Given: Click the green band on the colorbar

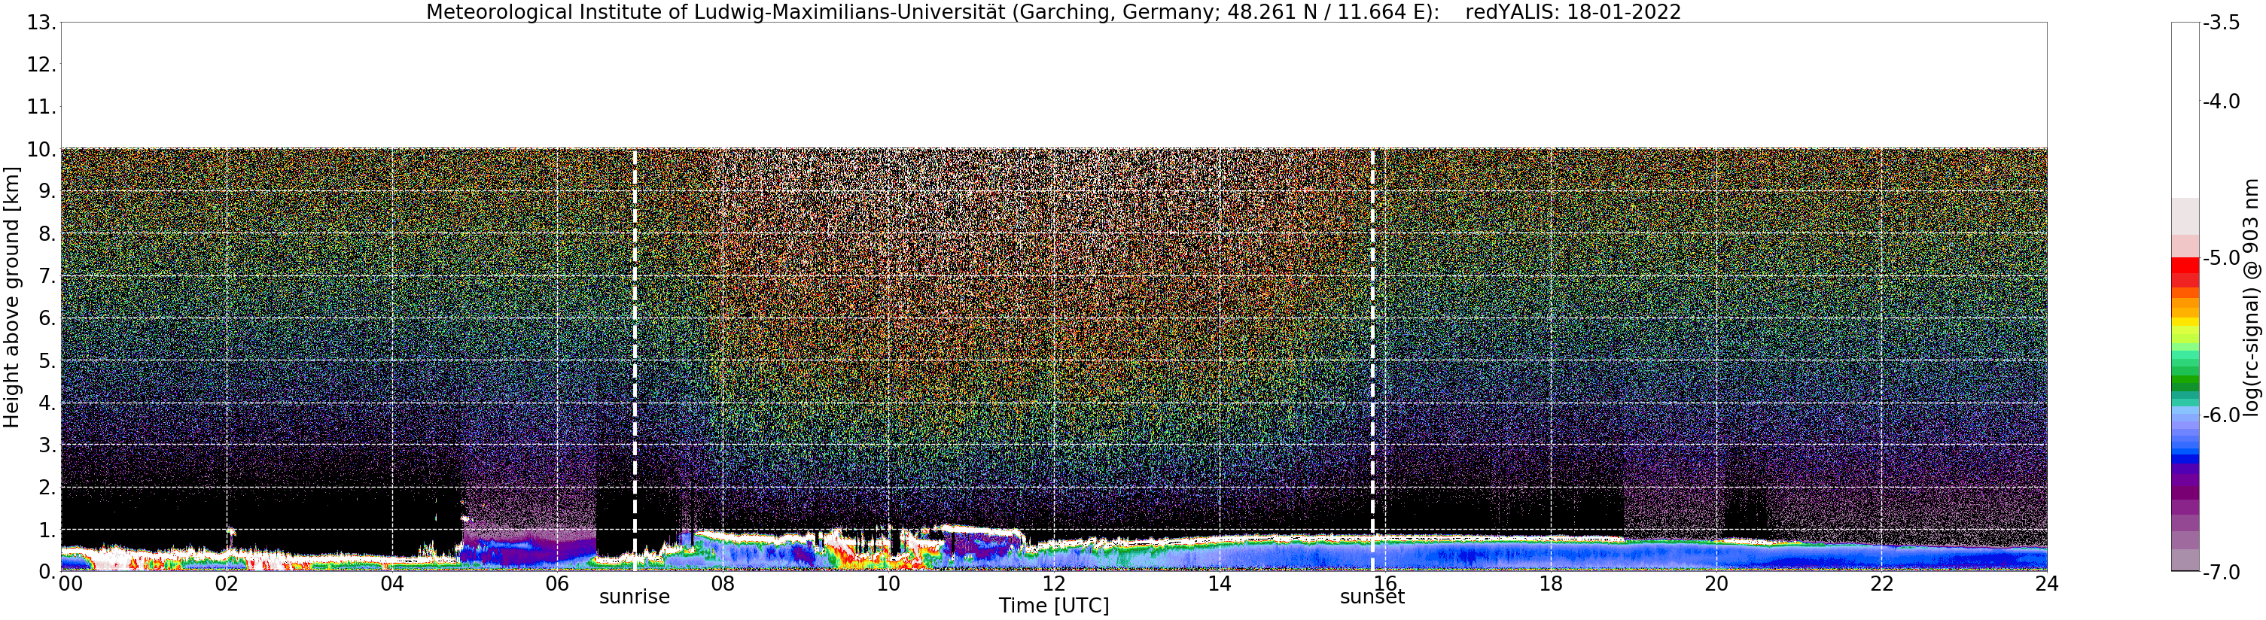Looking at the screenshot, I should click(2185, 378).
